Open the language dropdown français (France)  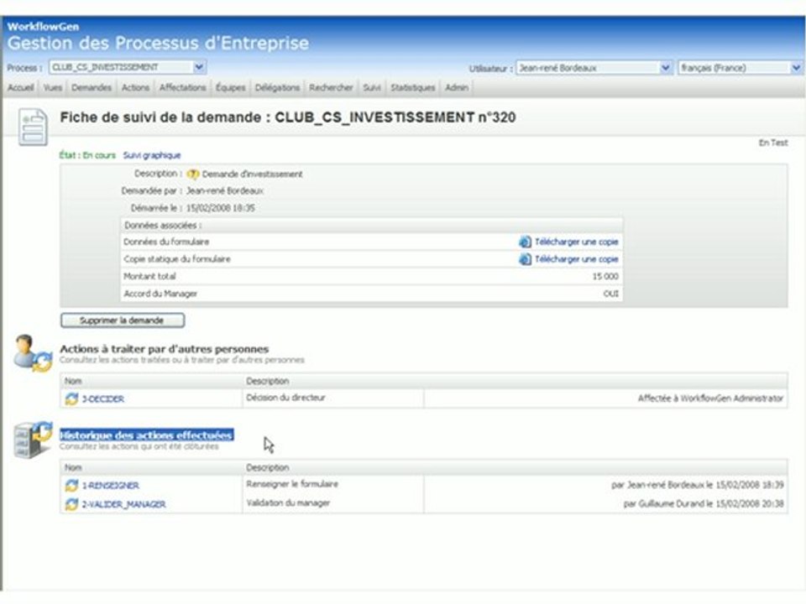point(741,68)
